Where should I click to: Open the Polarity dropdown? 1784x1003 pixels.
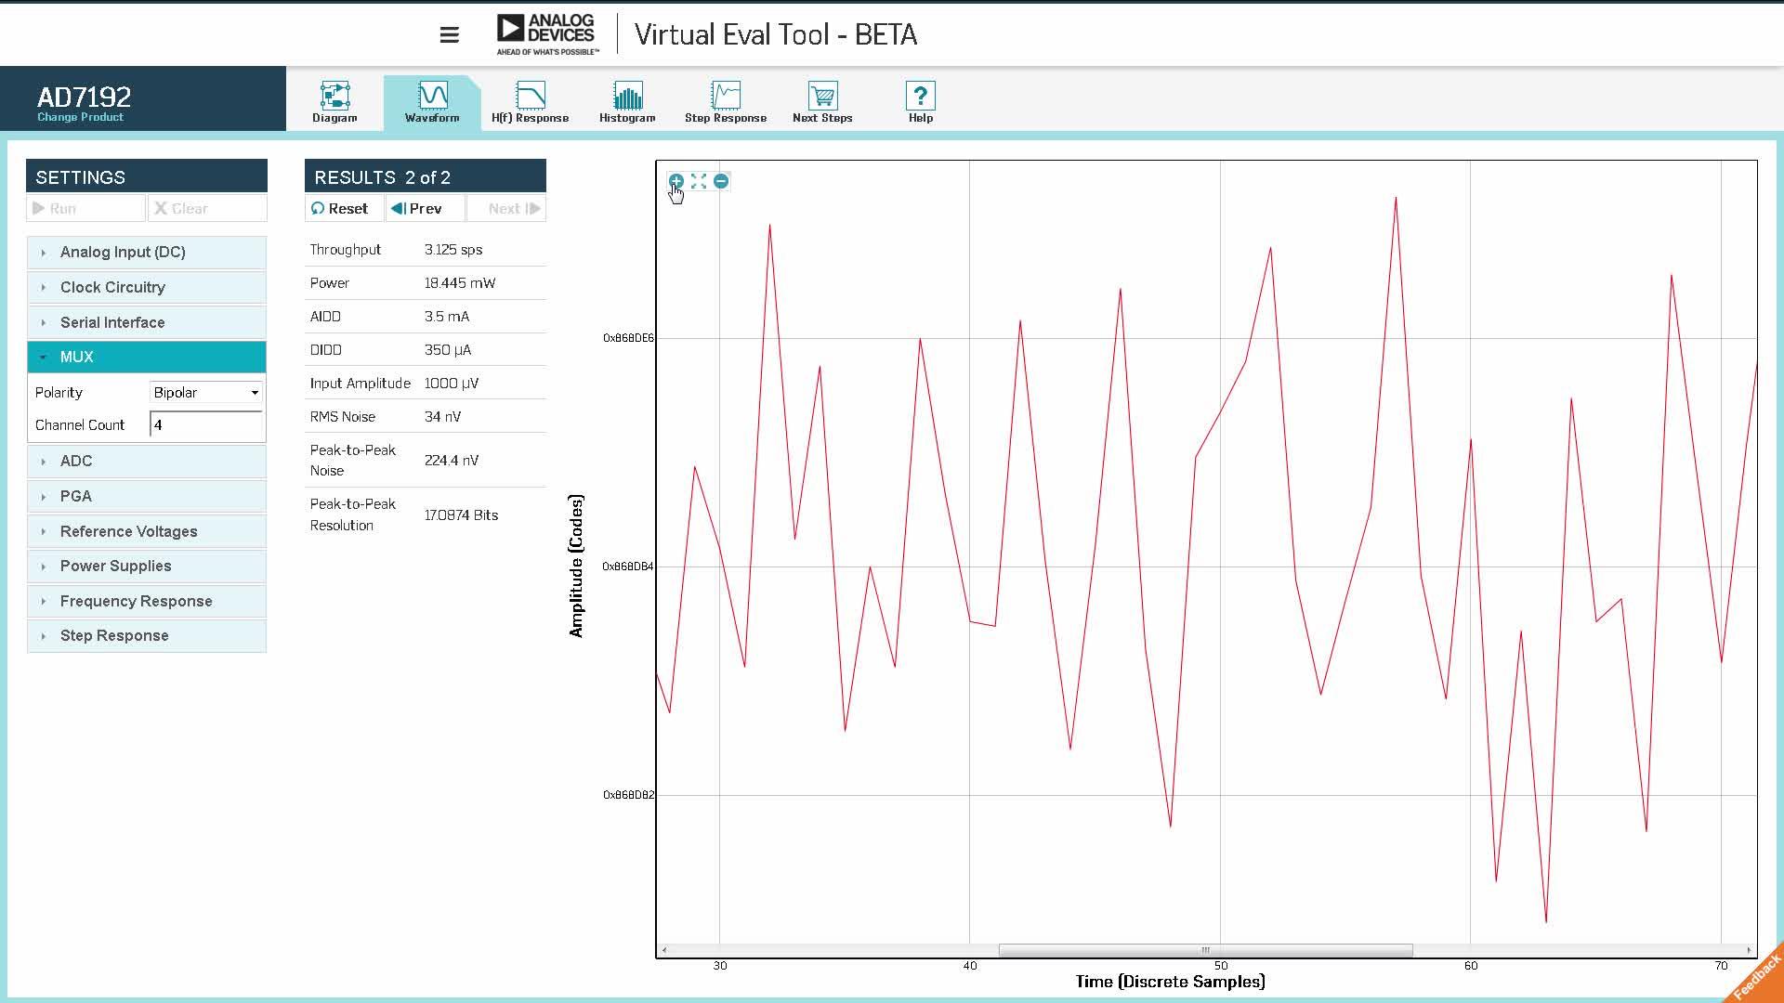pos(206,393)
